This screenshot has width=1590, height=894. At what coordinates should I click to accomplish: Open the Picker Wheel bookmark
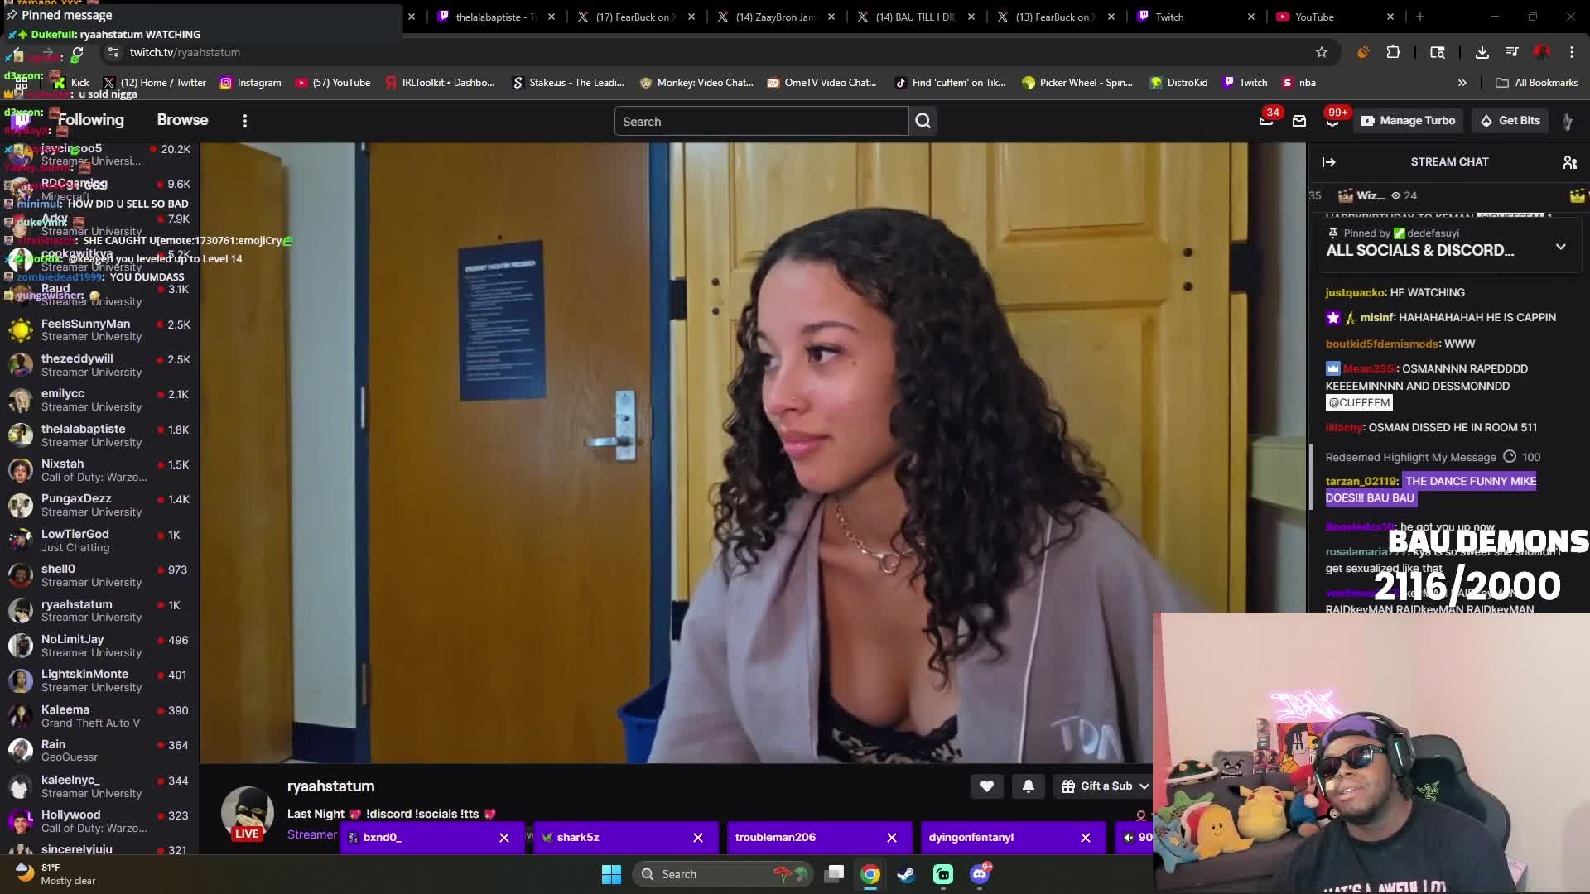click(1077, 83)
